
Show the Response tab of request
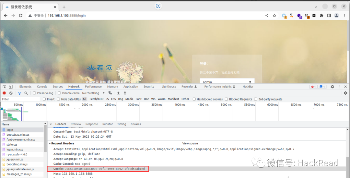pyautogui.click(x=92, y=124)
